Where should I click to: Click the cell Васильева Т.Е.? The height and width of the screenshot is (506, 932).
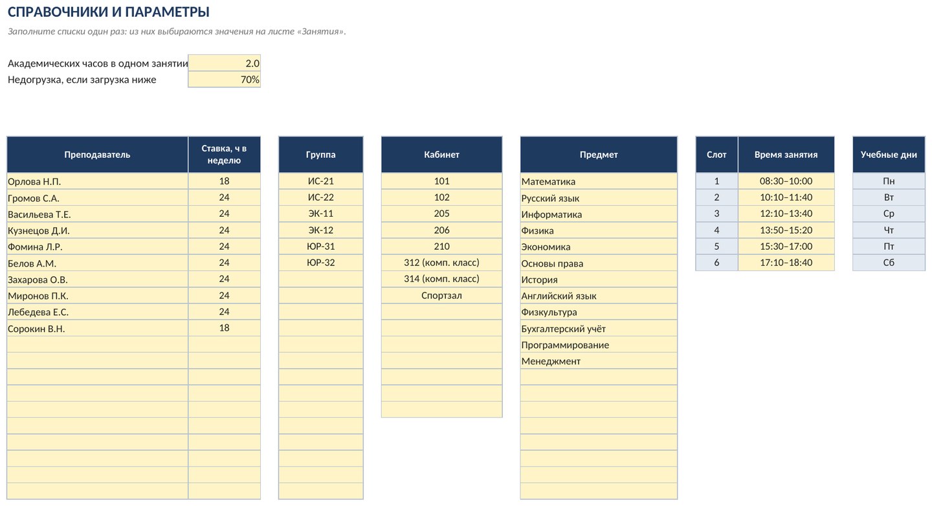click(98, 214)
